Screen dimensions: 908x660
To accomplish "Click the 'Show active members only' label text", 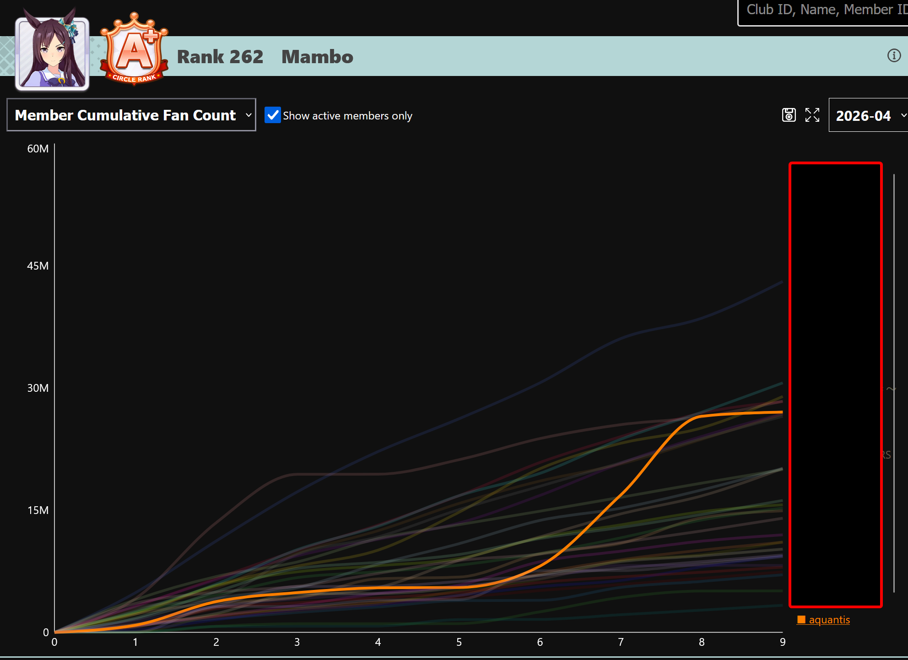I will pos(347,116).
